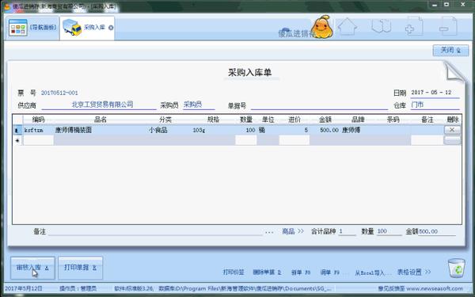Viewport: 475px width, 297px height.
Task: Click the empty 编码 cell in new row
Action: tap(38, 140)
